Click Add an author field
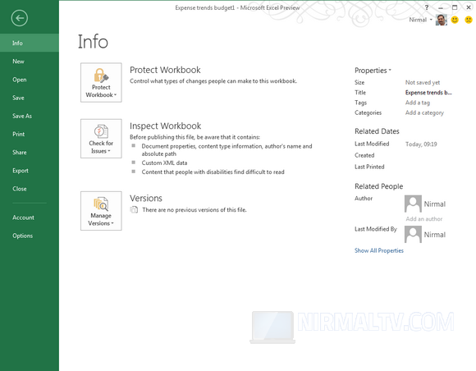Image resolution: width=476 pixels, height=371 pixels. coord(424,219)
